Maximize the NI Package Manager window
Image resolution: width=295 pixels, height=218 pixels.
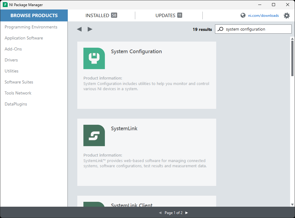(274, 5)
